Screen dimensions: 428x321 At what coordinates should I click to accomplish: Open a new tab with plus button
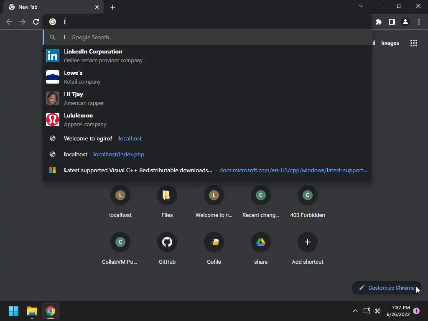pyautogui.click(x=113, y=7)
